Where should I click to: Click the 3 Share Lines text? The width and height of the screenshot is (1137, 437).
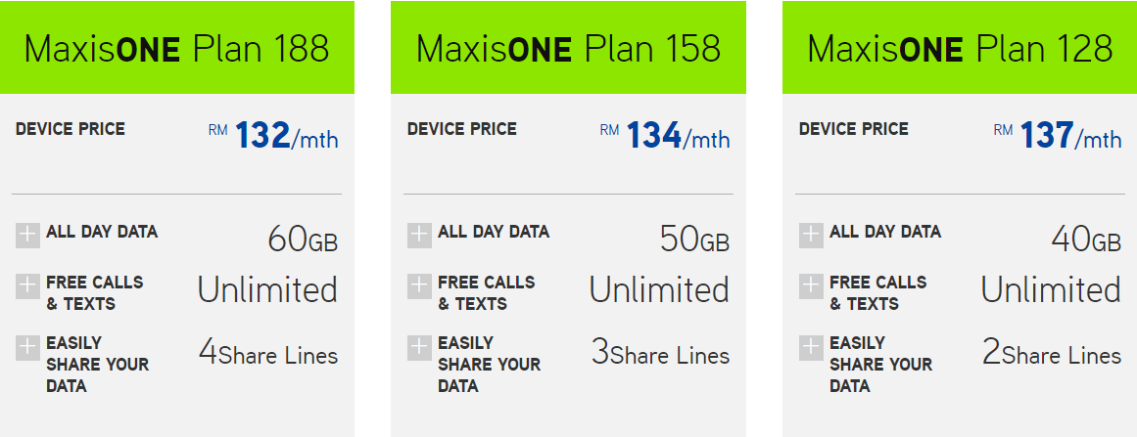[x=661, y=352]
